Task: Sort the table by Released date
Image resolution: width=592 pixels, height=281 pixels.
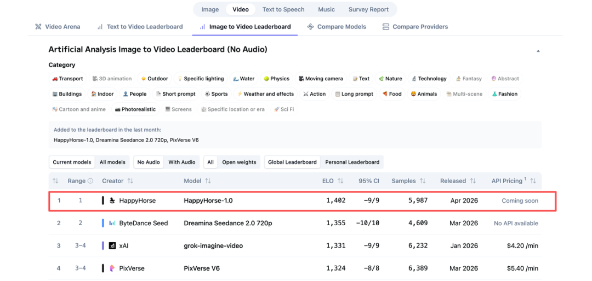Action: coord(473,181)
